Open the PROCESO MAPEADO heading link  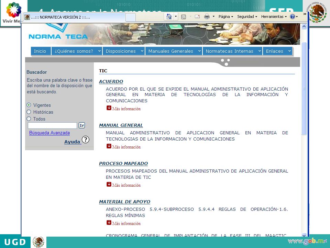pos(123,163)
